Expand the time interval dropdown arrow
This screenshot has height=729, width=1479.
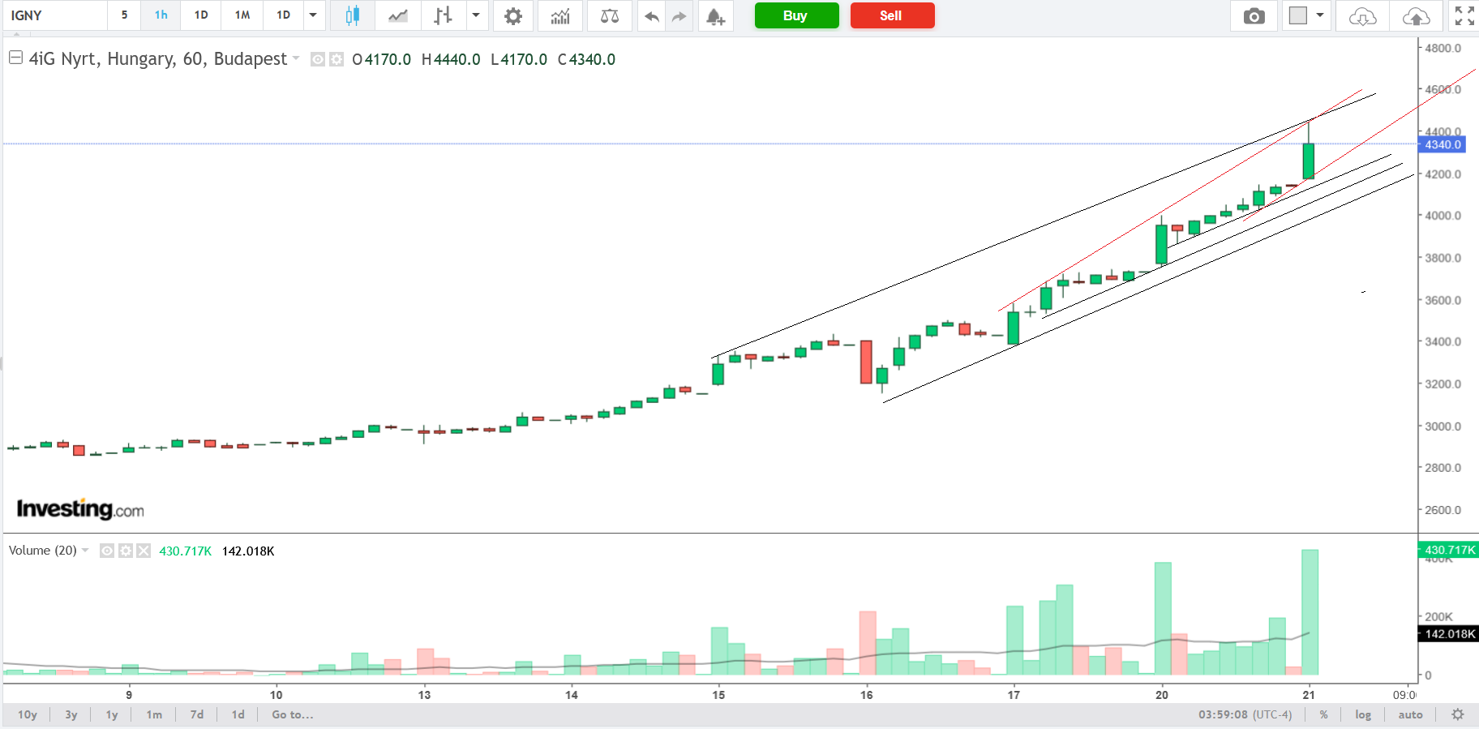click(313, 15)
